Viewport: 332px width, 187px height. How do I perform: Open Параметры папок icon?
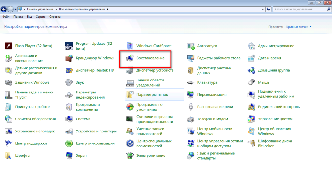[x=130, y=94]
